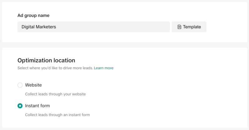Click the word 'Optimization' in the section heading

(35, 60)
